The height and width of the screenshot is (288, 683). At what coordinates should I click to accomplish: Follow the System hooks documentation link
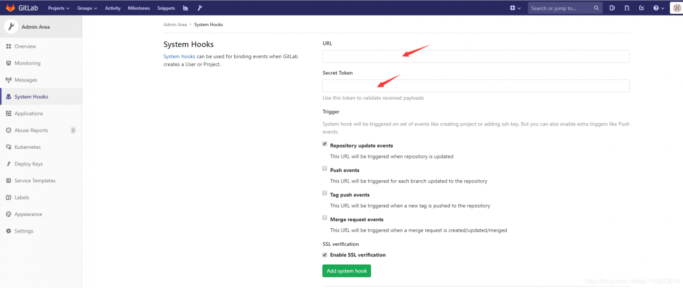179,57
